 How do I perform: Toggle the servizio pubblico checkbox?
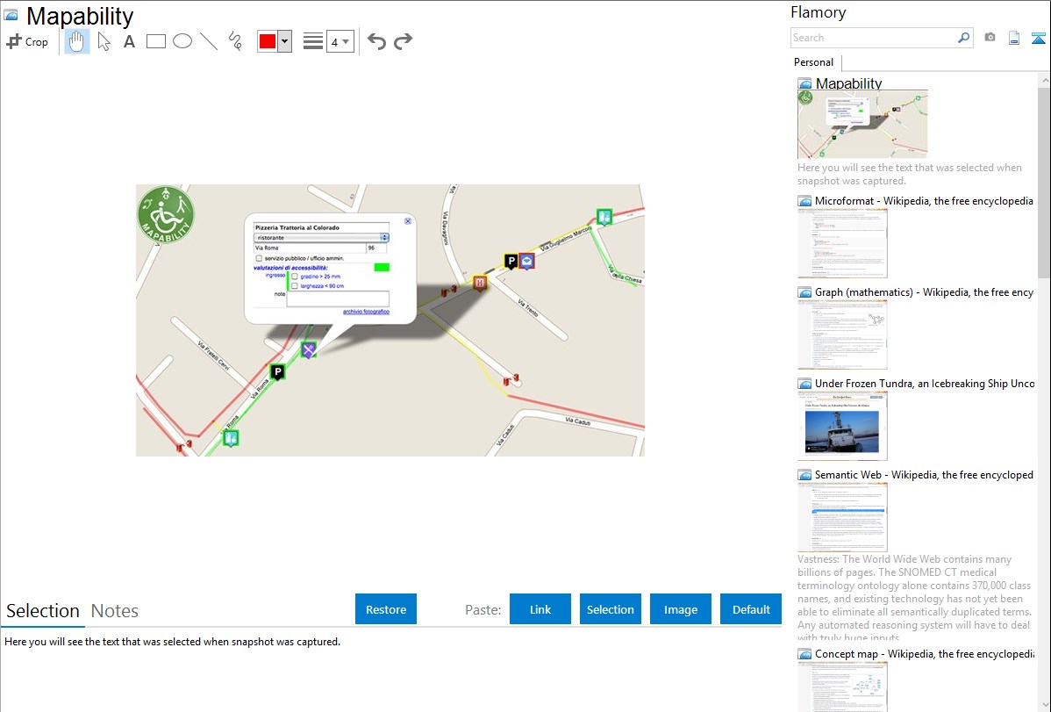[259, 258]
